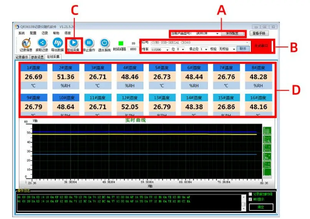Click the 退出系统 power icon
This screenshot has height=219, width=310.
(x=104, y=43)
